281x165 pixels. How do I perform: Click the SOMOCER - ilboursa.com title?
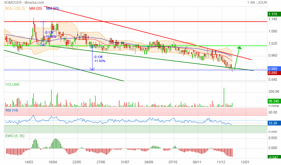pyautogui.click(x=24, y=3)
